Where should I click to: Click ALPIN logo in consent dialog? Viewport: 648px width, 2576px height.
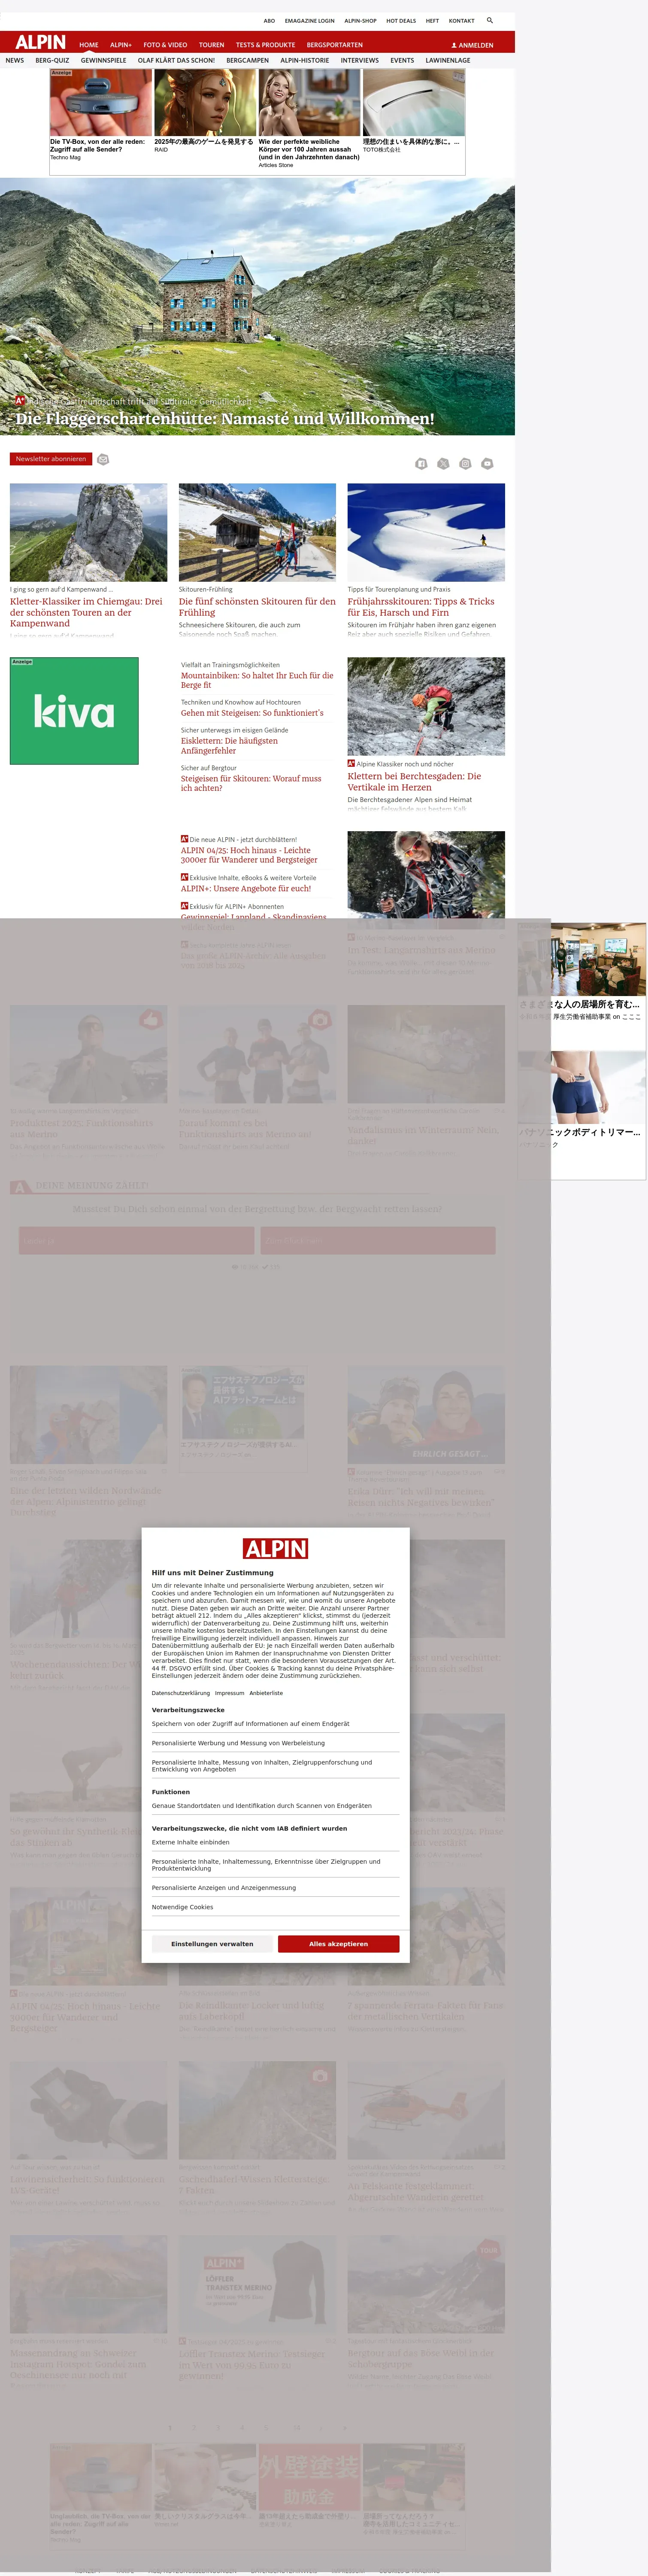[x=275, y=1549]
